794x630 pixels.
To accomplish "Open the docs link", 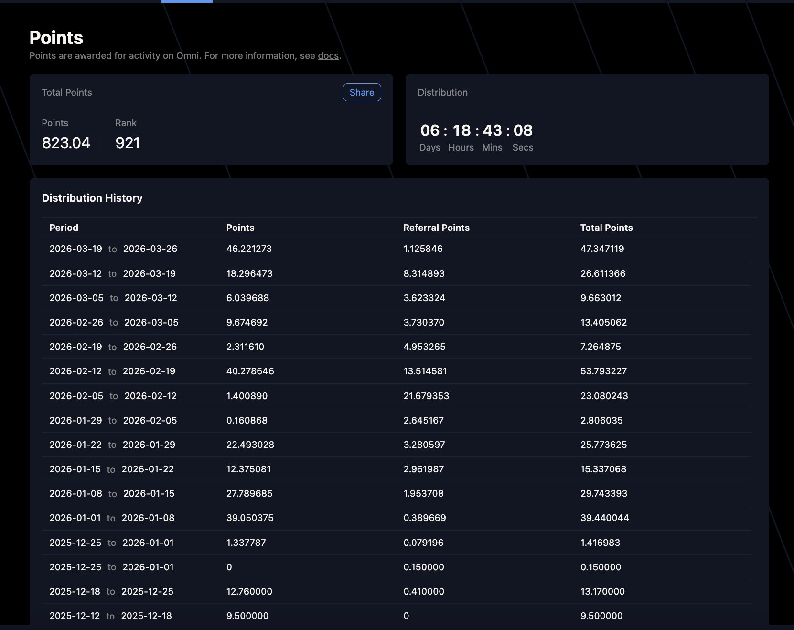I will 328,55.
